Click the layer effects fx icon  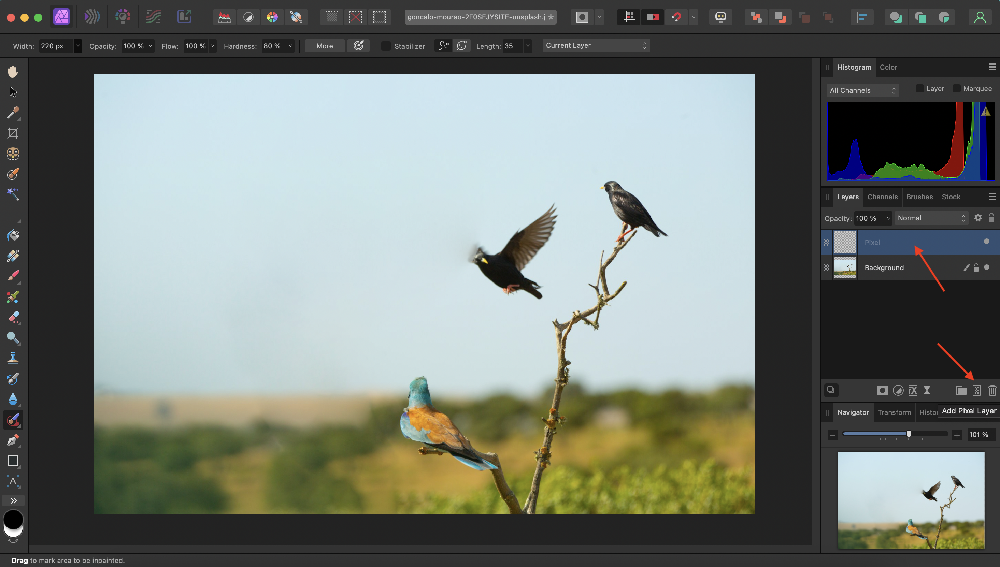pos(912,390)
